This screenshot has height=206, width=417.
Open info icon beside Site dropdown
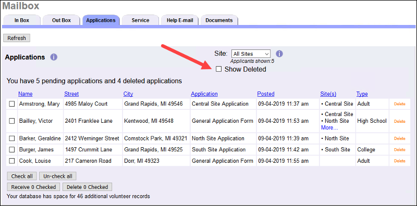[279, 54]
